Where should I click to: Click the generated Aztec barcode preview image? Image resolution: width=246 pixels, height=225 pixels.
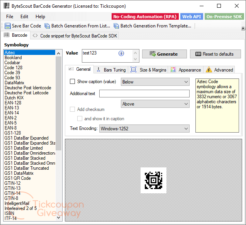tap(153, 180)
